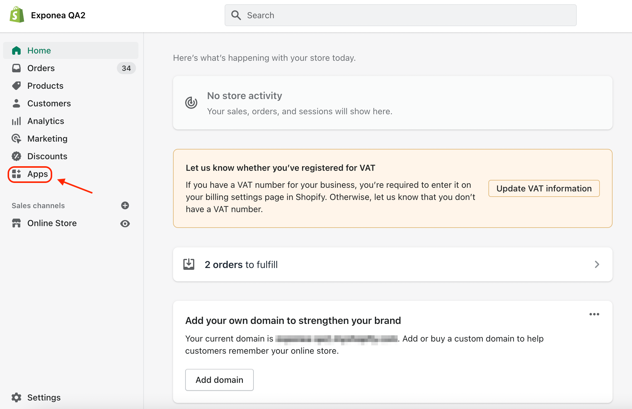Click the Analytics bar chart icon
The image size is (632, 409).
tap(16, 121)
